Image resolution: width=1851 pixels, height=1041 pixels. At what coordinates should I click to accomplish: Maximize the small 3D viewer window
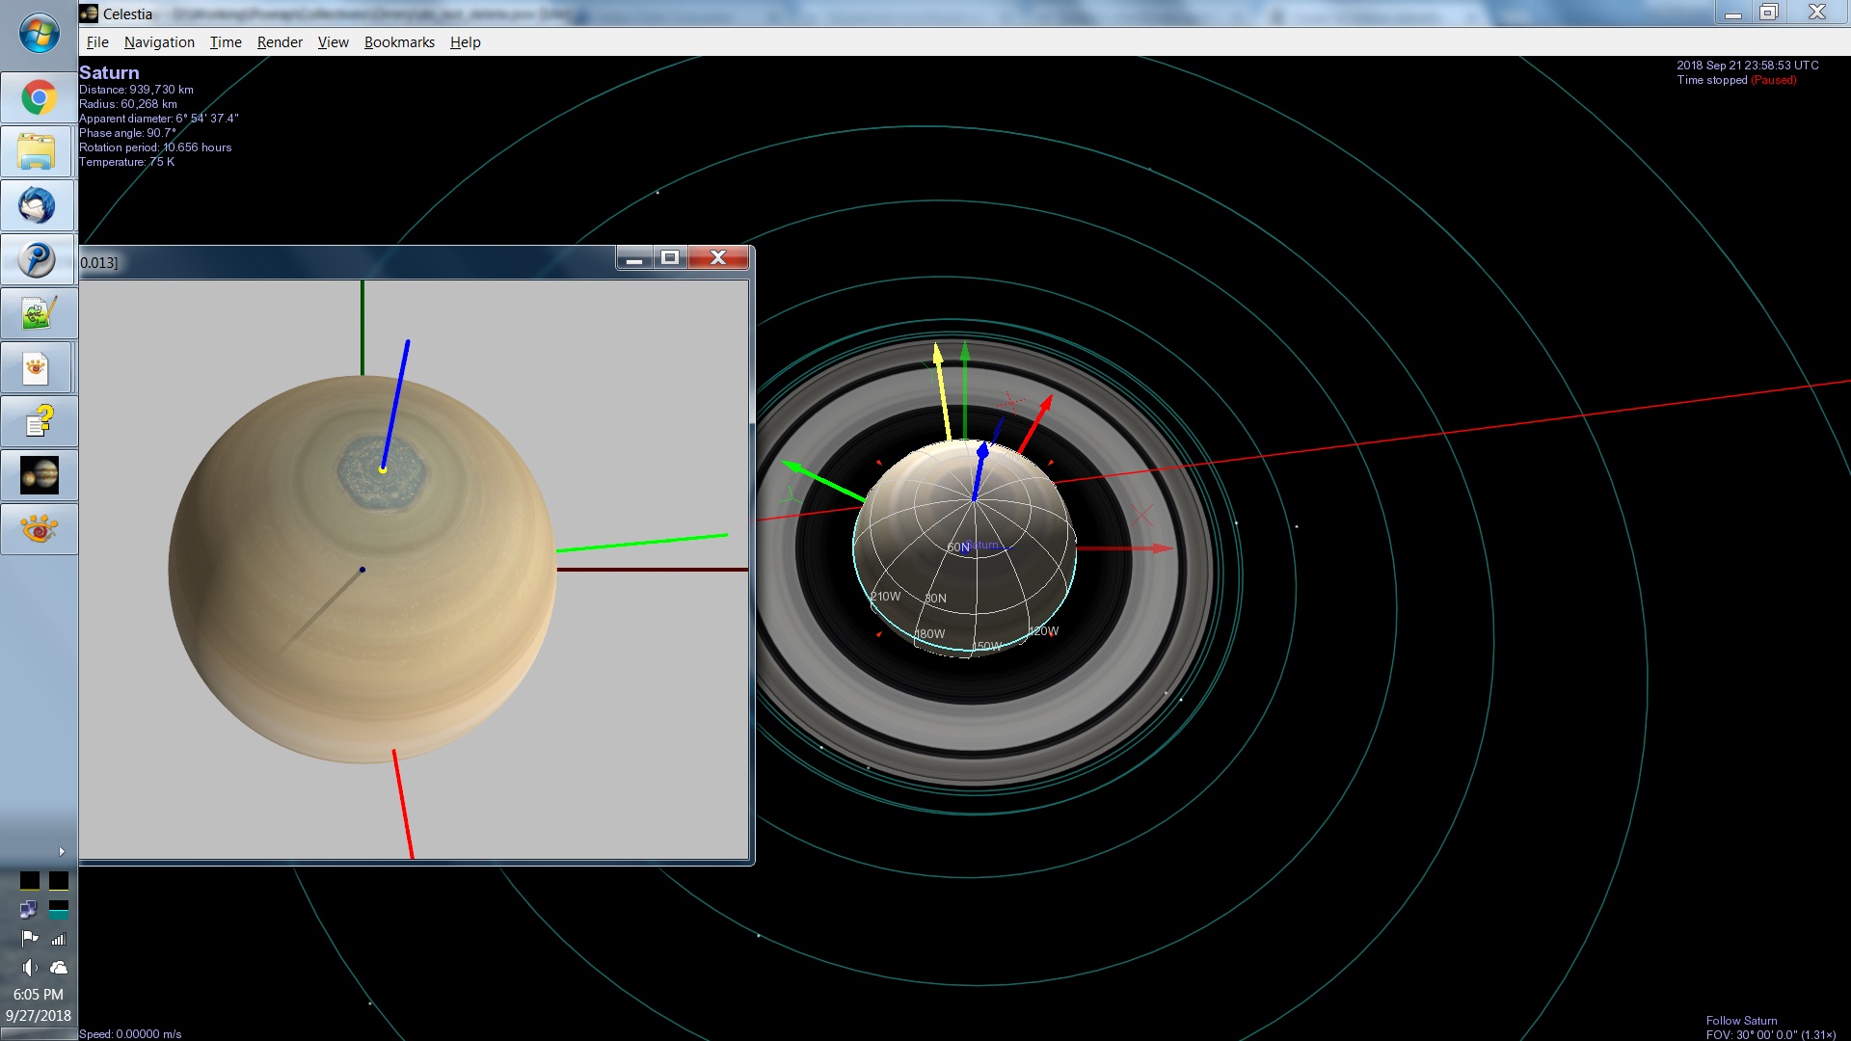coord(670,258)
